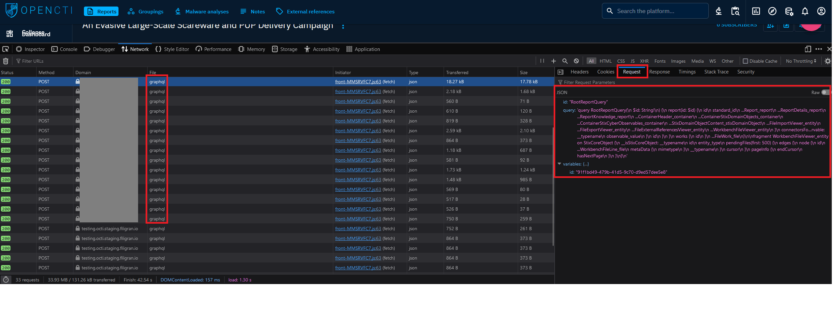837x334 pixels.
Task: Toggle responsive design mode icon
Action: click(x=808, y=49)
